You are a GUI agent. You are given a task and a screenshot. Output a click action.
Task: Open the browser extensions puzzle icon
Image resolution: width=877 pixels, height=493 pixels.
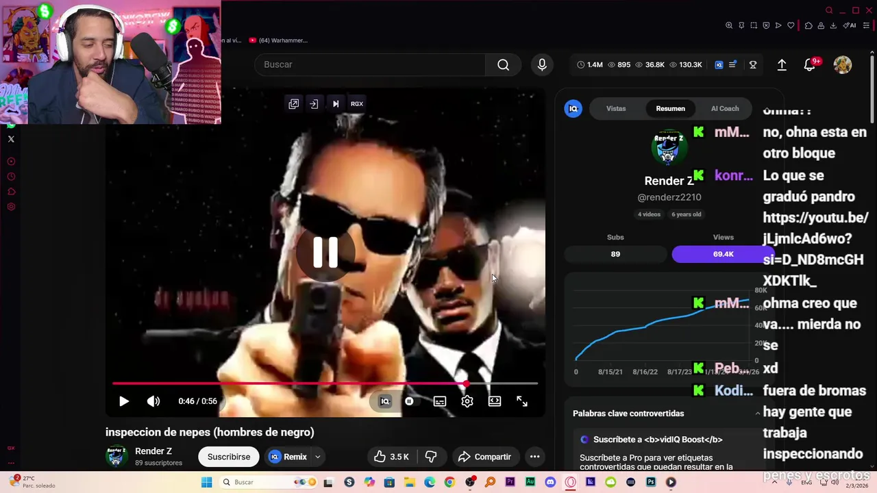tap(808, 26)
